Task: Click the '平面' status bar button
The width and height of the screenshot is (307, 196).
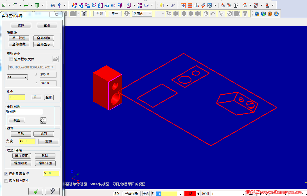Action: coord(146,194)
